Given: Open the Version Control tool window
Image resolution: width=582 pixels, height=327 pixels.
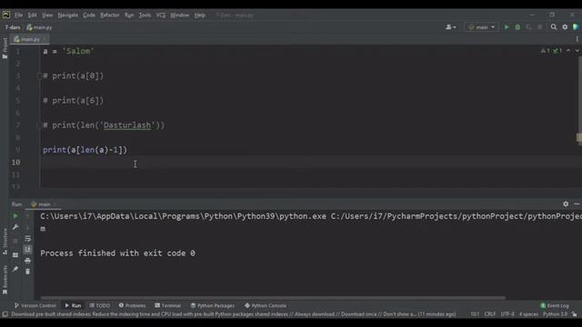Looking at the screenshot, I should (35, 305).
